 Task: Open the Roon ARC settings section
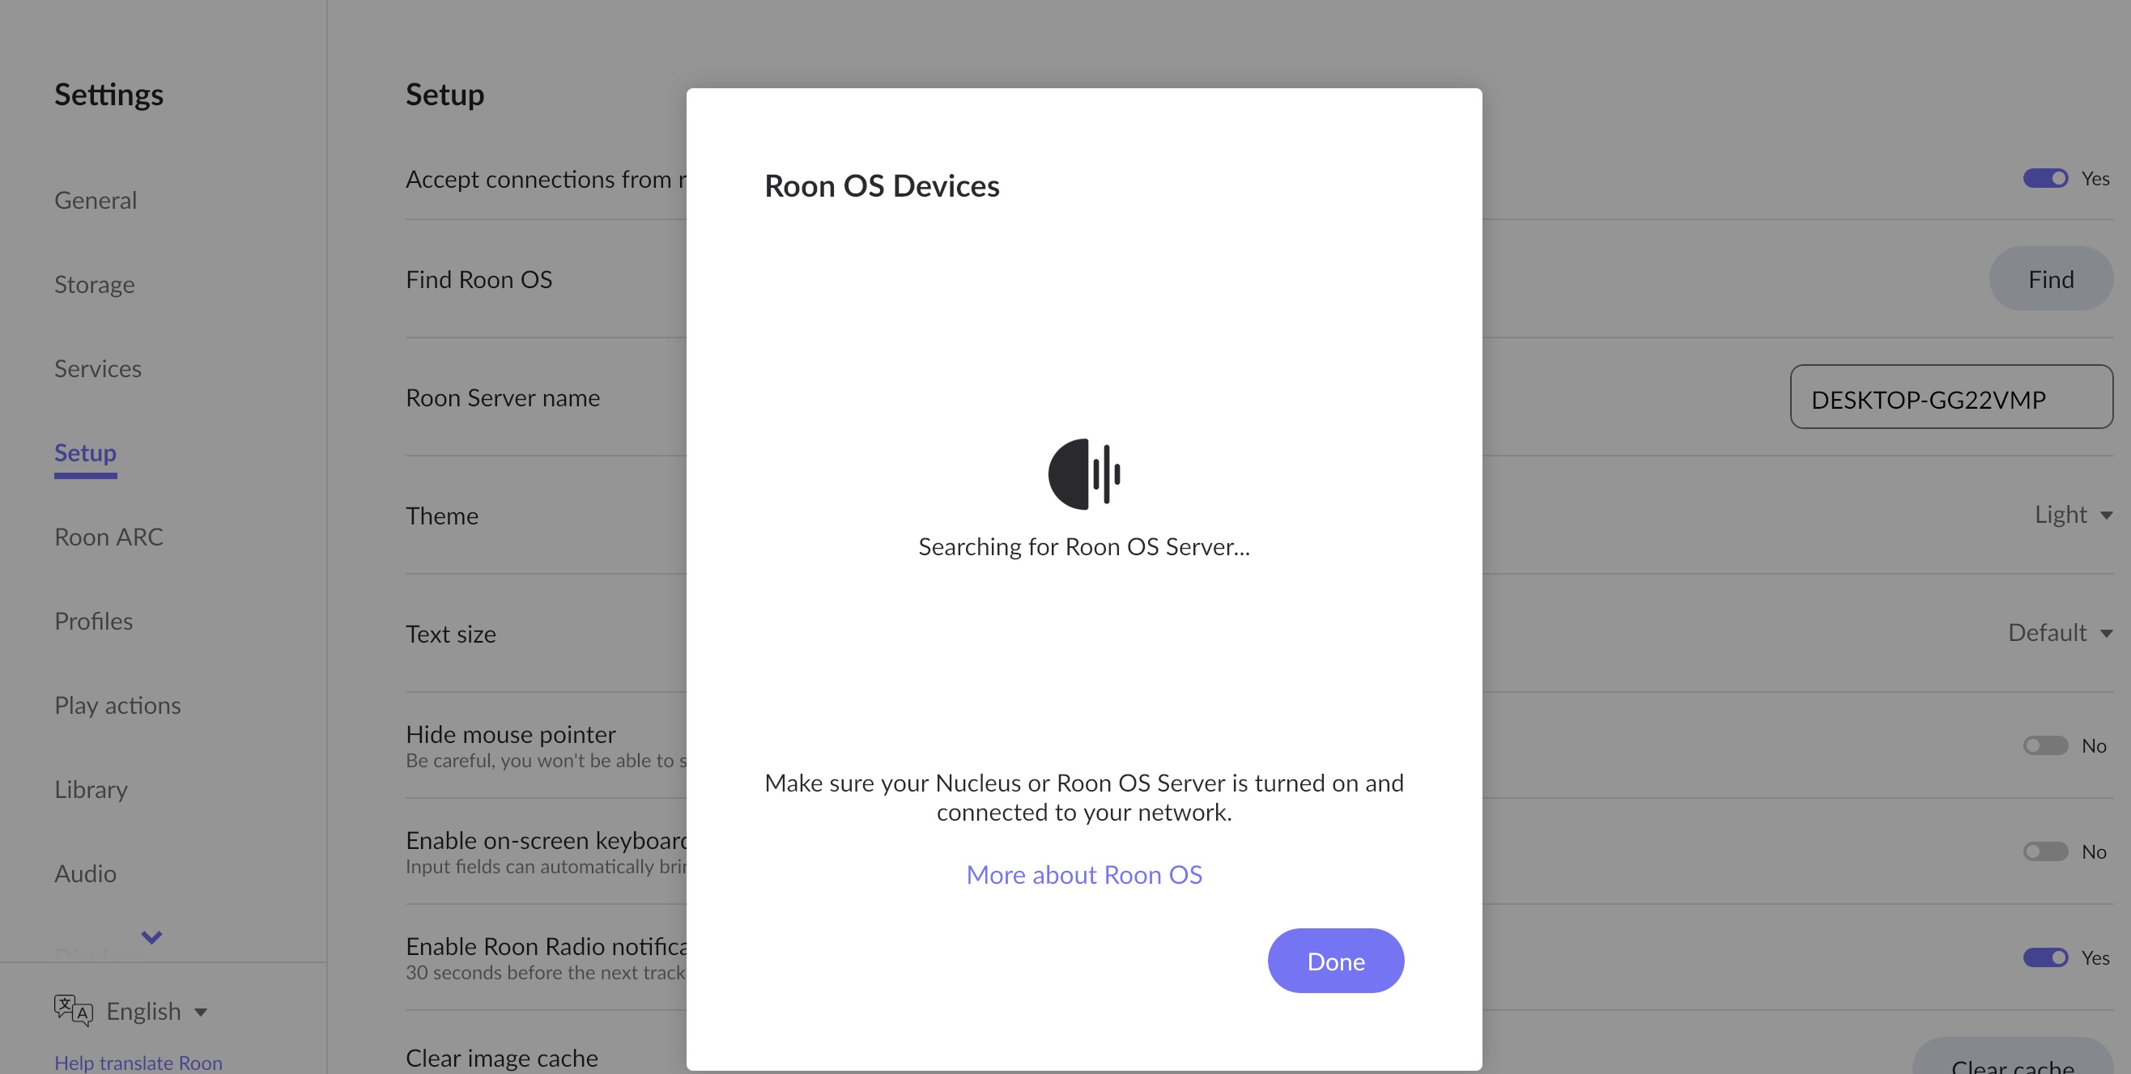click(108, 536)
